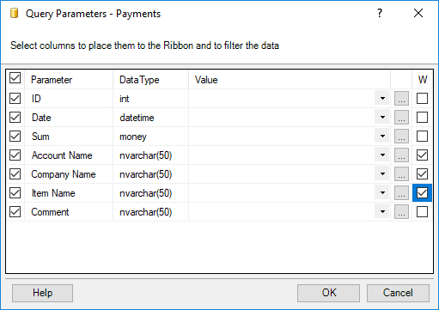Viewport: 439px width, 310px height.
Task: Disable the W checkbox for Account Name
Action: click(422, 155)
